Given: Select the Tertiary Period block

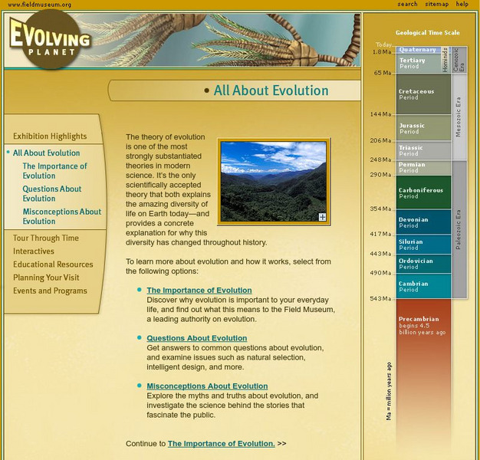Looking at the screenshot, I should coord(419,64).
